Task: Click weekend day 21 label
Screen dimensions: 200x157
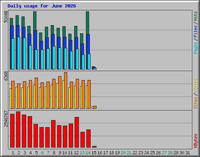Action: point(129,153)
